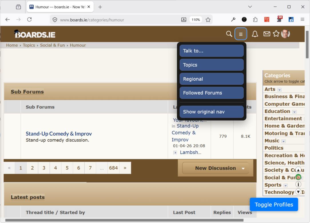Open the Humour breadcrumb link
Screen dimensions: 310x223
[x=78, y=45]
